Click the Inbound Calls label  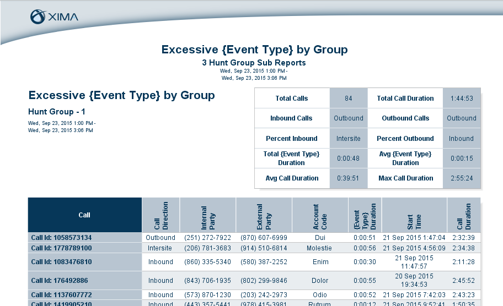pos(291,118)
